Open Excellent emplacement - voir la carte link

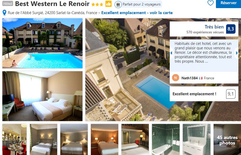(137, 13)
